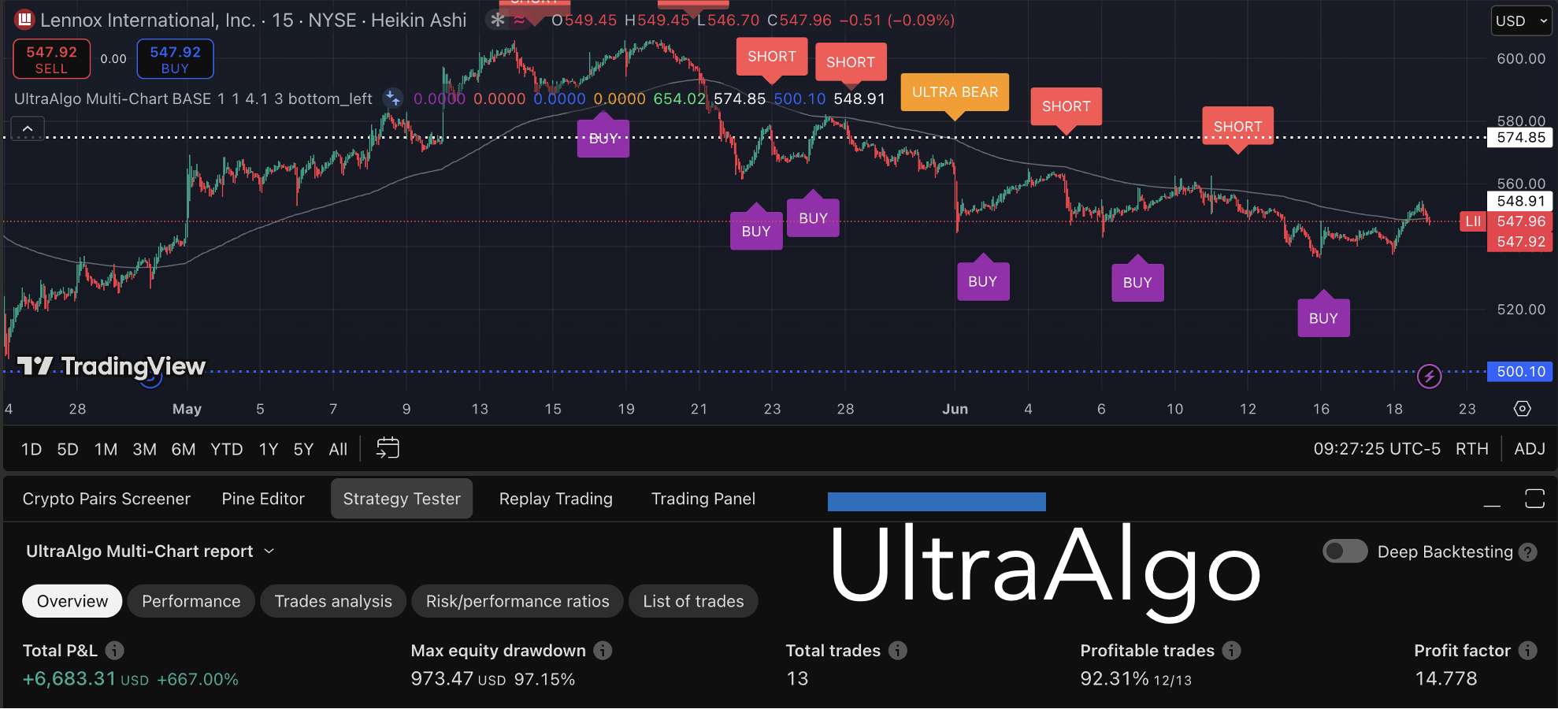Set chart range to 5D
Image resolution: width=1558 pixels, height=709 pixels.
(68, 449)
